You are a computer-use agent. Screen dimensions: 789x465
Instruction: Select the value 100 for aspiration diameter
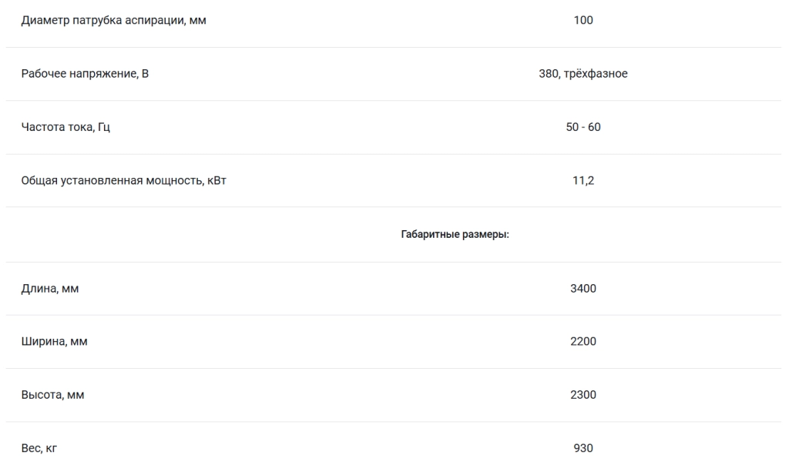click(583, 21)
